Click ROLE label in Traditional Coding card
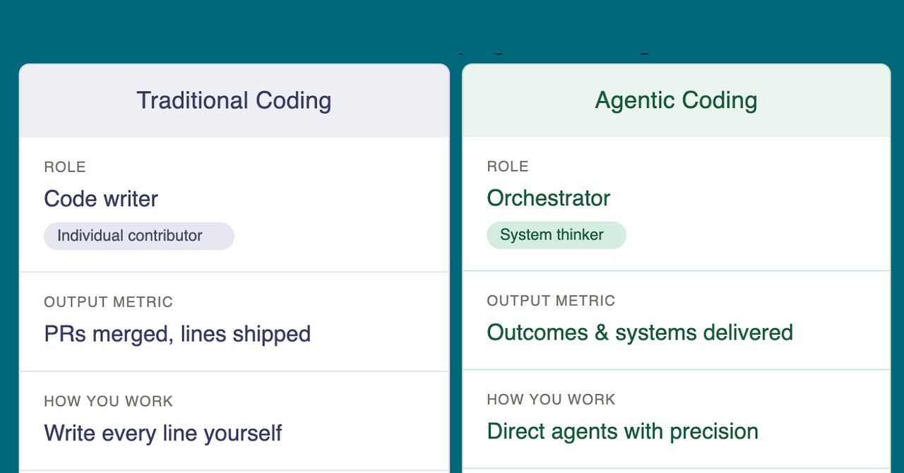 coord(65,167)
